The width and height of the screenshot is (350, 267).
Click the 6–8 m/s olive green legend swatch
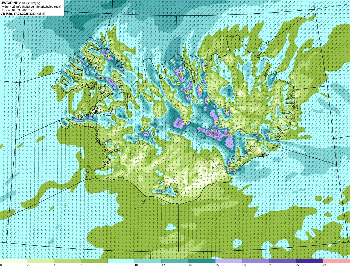coord(94,261)
